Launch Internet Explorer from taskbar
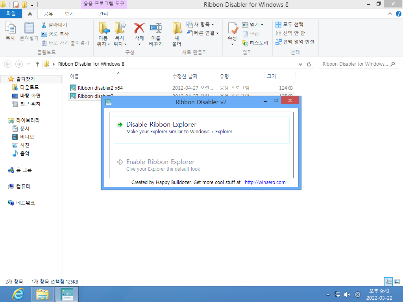Viewport: 403px width, 302px height. coord(18,294)
